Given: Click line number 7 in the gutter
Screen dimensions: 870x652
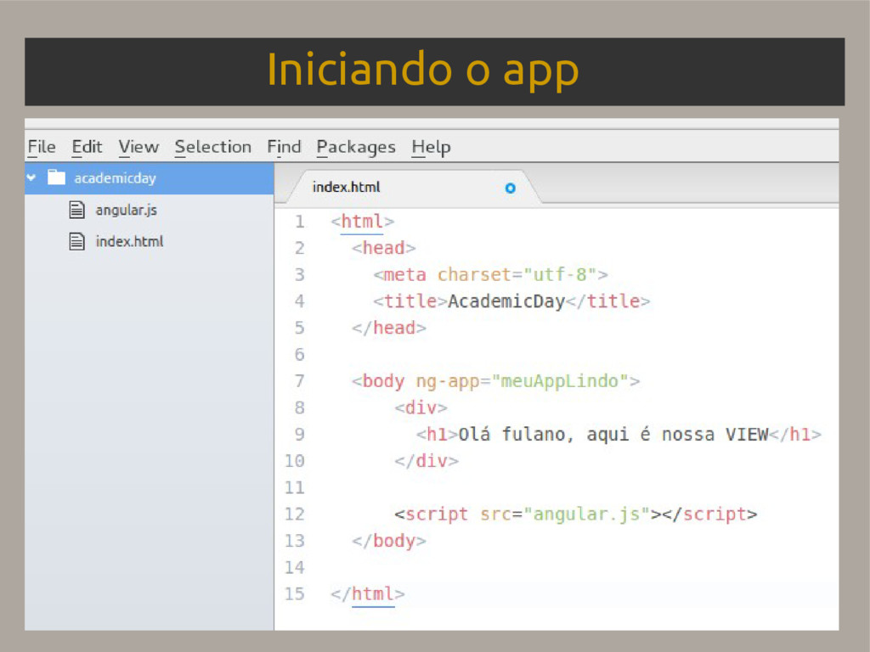Looking at the screenshot, I should point(299,381).
